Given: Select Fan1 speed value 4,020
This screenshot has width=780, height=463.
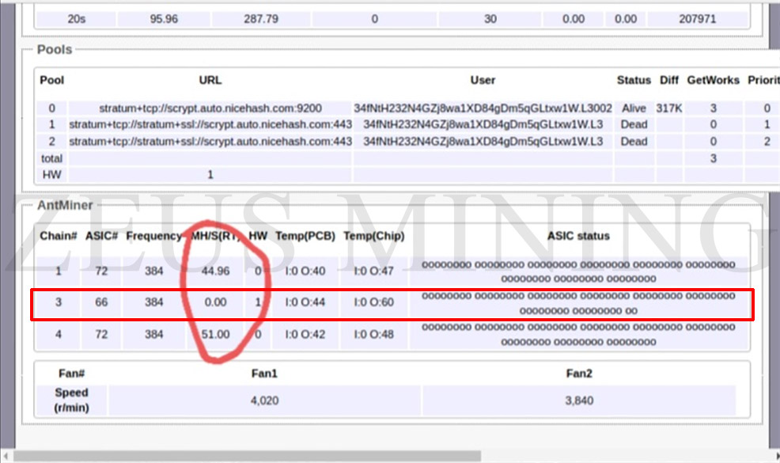Looking at the screenshot, I should (x=264, y=401).
